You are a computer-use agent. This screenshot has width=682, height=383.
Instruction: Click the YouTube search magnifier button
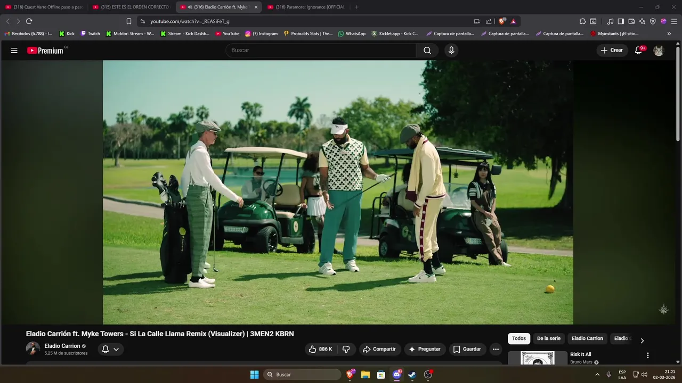point(427,50)
